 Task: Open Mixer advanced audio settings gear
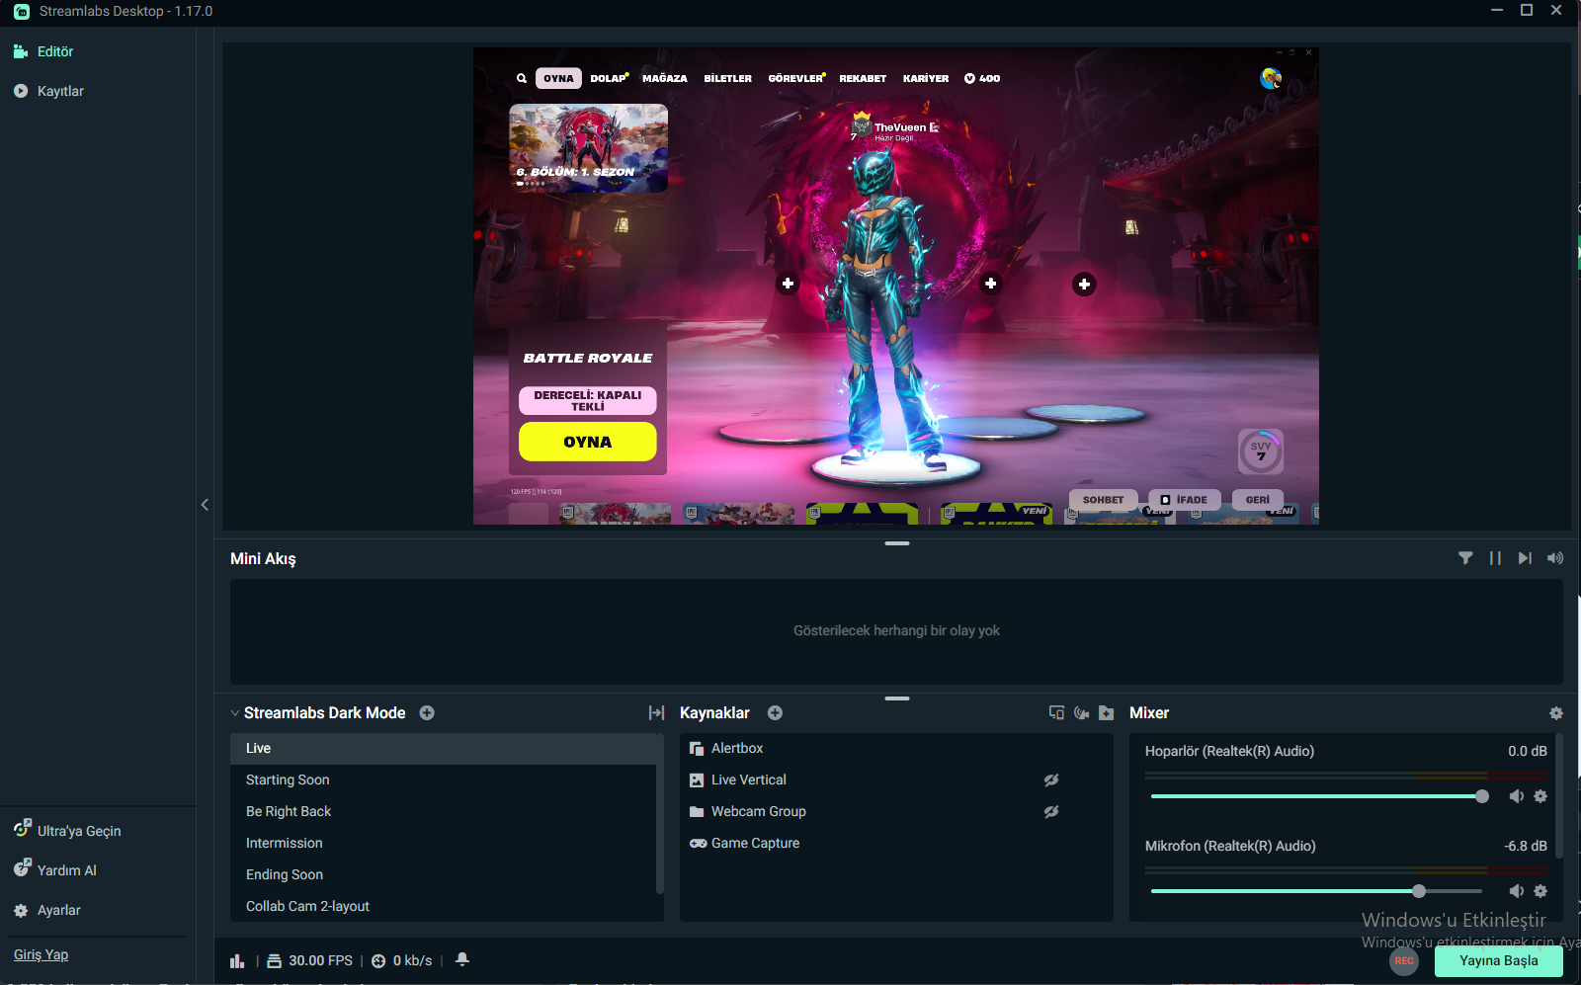click(x=1556, y=712)
